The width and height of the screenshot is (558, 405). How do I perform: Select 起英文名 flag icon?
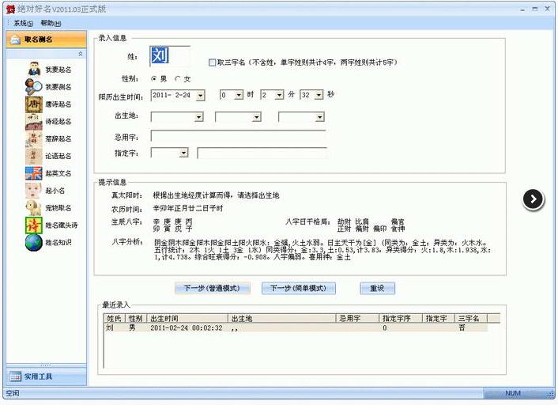[x=34, y=173]
